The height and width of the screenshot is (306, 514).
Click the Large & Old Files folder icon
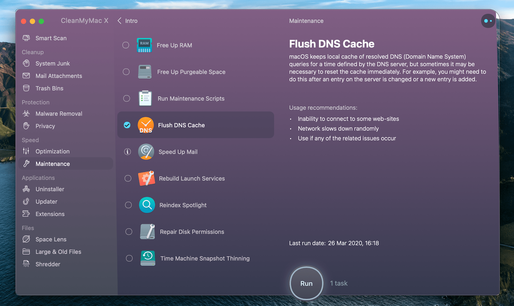(26, 251)
